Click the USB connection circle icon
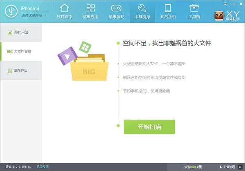 point(11,11)
